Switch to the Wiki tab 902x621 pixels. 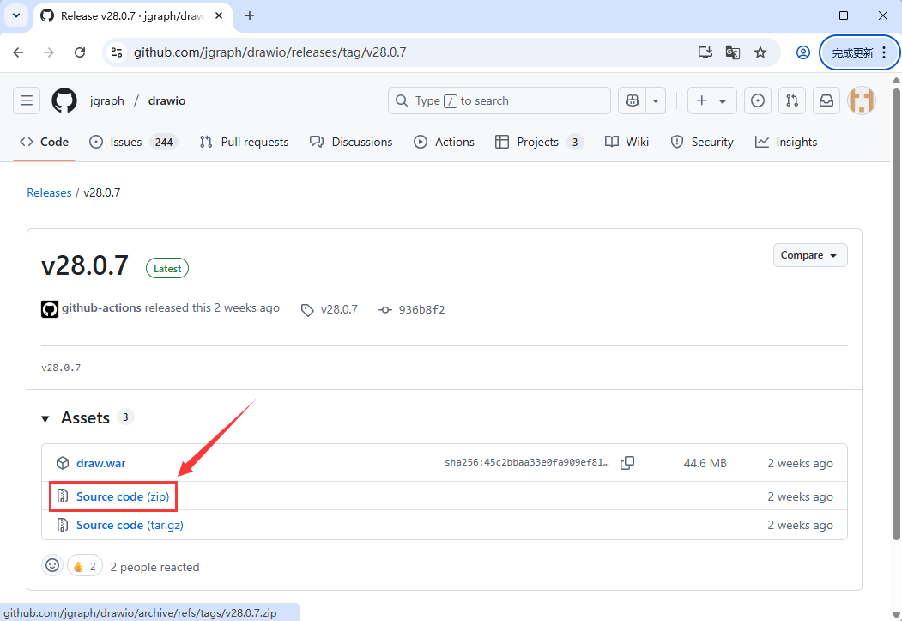pyautogui.click(x=627, y=143)
